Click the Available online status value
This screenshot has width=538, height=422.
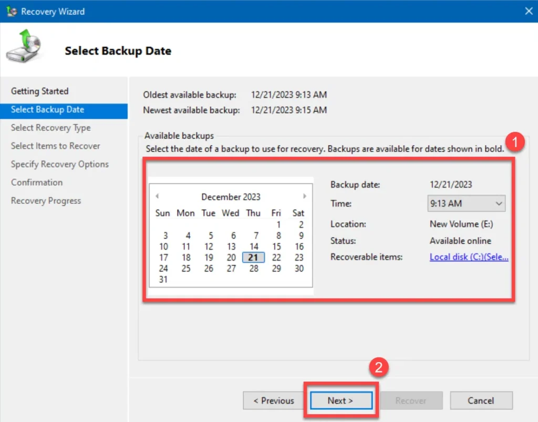[460, 241]
